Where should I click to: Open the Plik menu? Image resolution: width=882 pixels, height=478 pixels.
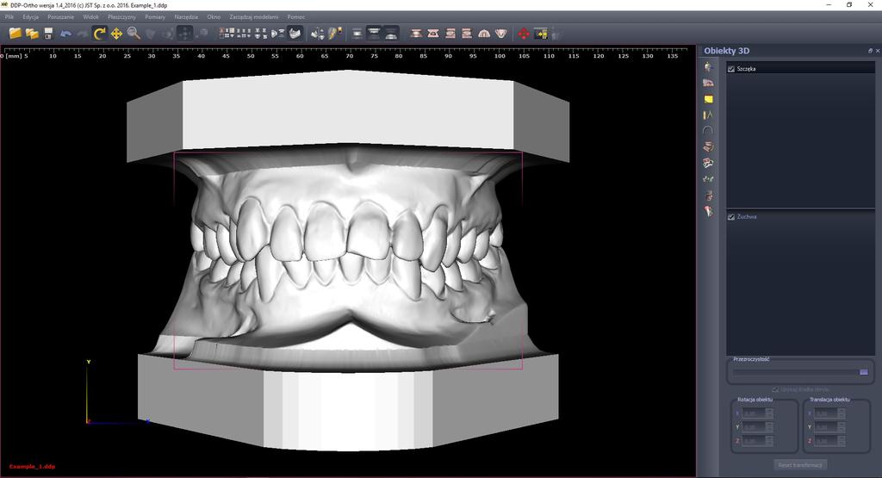tap(9, 17)
